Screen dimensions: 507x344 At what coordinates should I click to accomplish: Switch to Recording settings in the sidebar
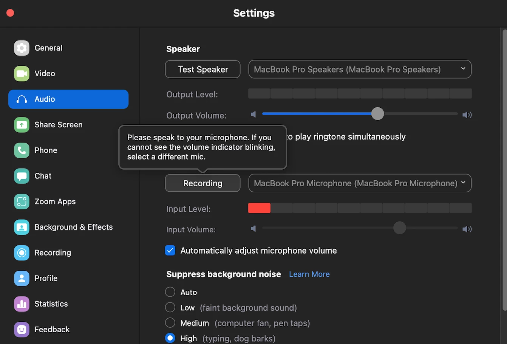pos(68,253)
